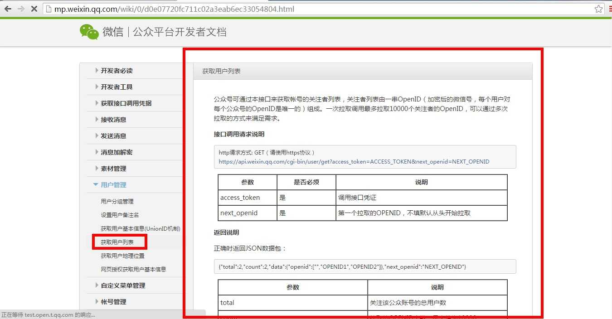Click the 关注该公众账号的总用户数 cell
This screenshot has height=319, width=612.
437,303
